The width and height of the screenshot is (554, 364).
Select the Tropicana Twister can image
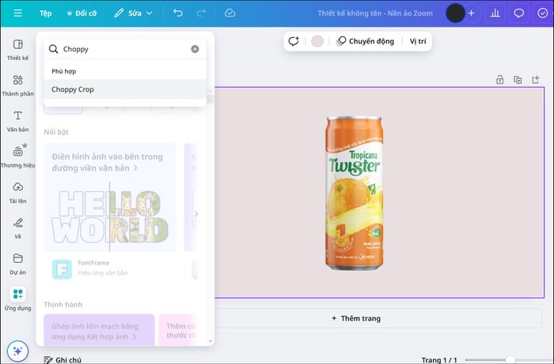click(354, 193)
